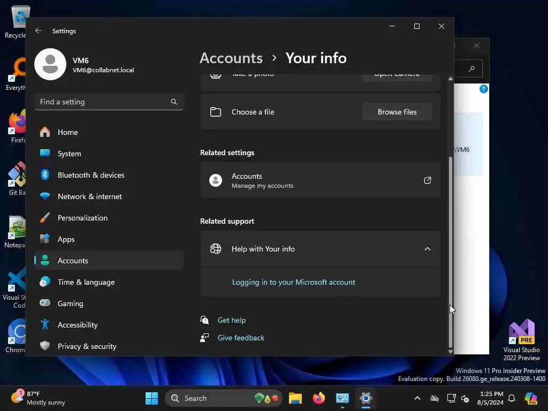Click the external link icon on the Accounts row

click(428, 180)
